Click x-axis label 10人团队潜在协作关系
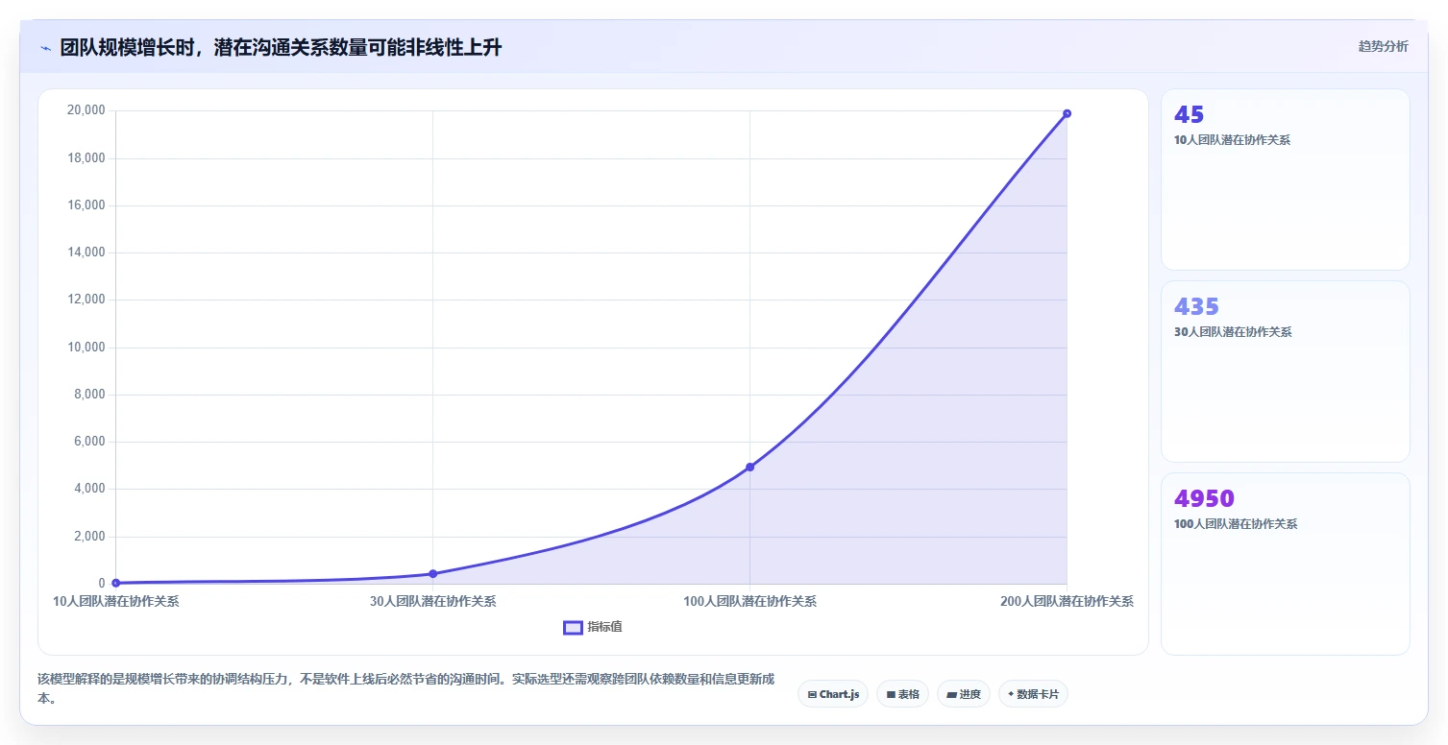Image resolution: width=1448 pixels, height=745 pixels. (x=116, y=602)
